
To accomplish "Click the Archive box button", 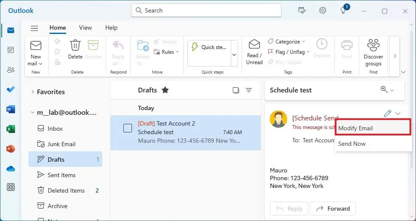I will (93, 49).
